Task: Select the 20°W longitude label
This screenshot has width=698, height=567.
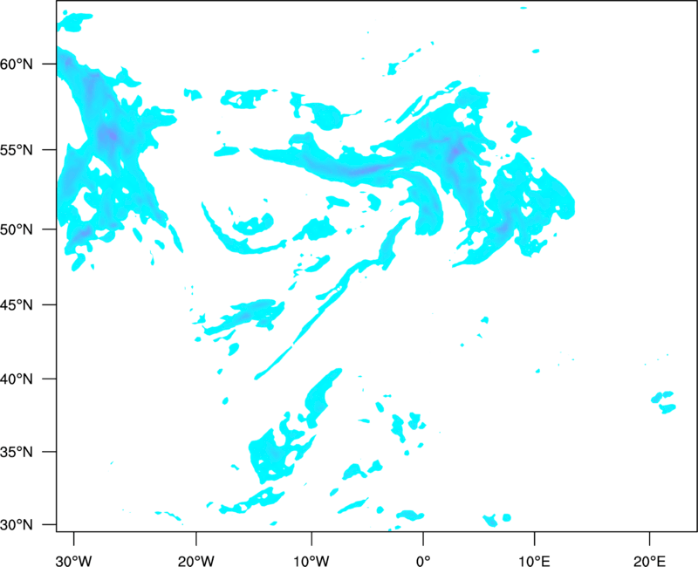Action: click(x=196, y=560)
